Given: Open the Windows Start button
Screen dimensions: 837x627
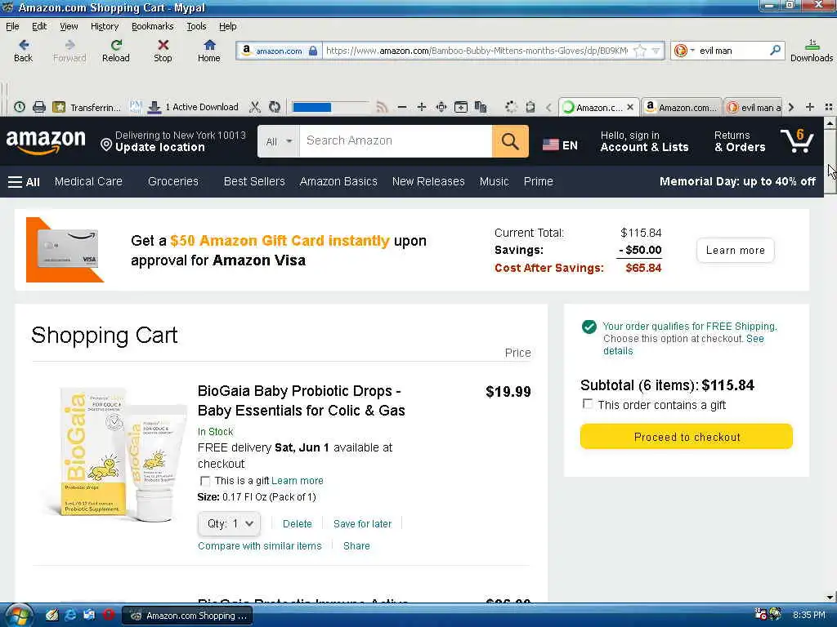Looking at the screenshot, I should [x=19, y=616].
